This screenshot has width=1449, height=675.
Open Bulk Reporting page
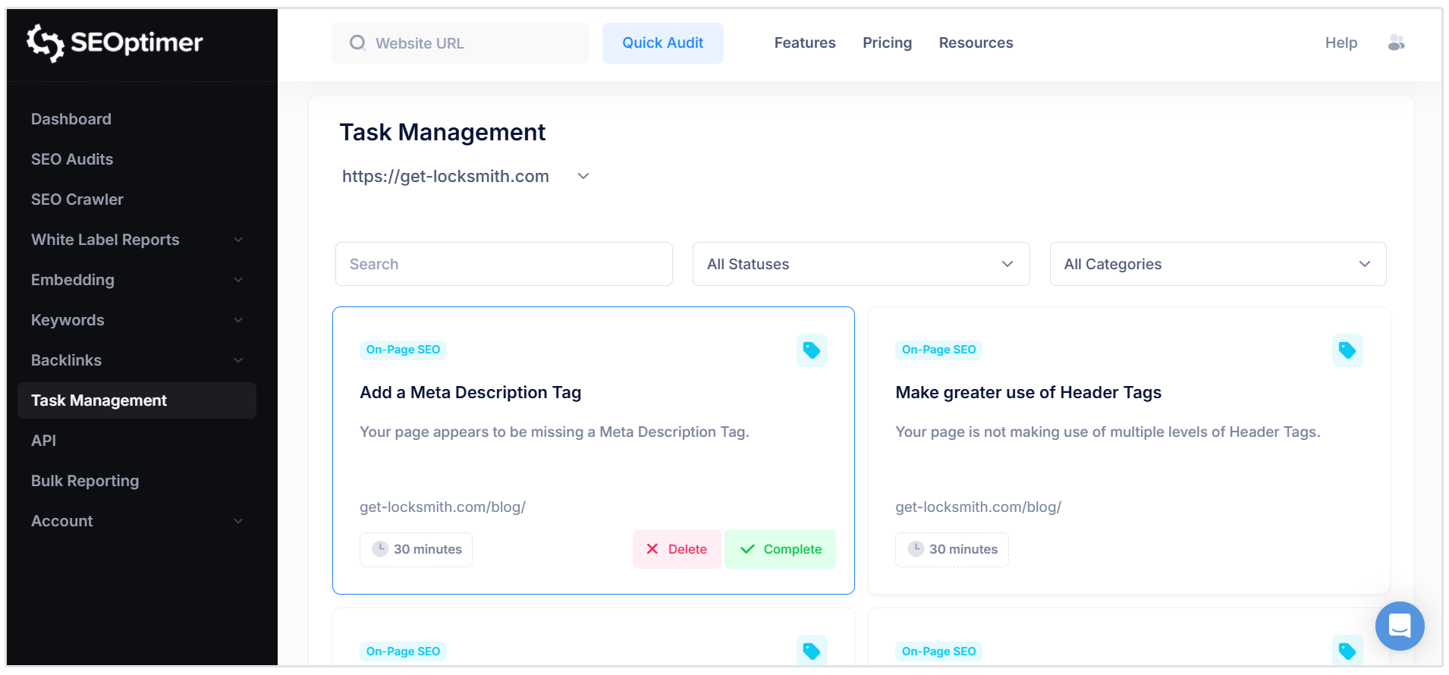85,481
